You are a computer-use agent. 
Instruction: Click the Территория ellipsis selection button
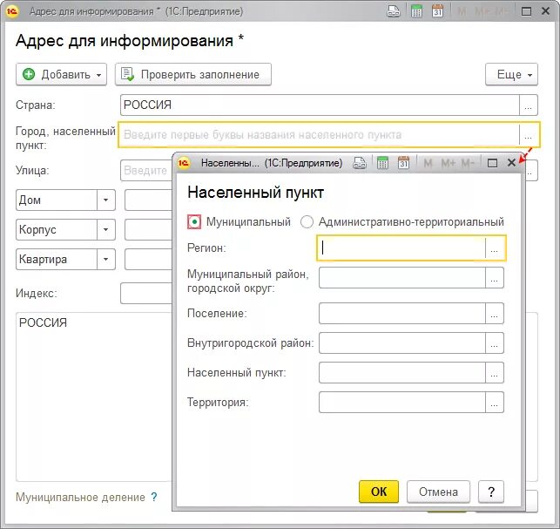(495, 403)
